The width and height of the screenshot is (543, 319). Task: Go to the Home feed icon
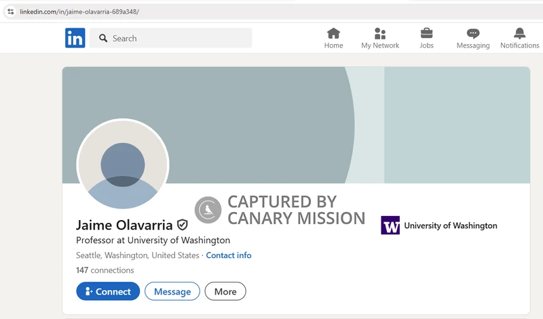333,34
